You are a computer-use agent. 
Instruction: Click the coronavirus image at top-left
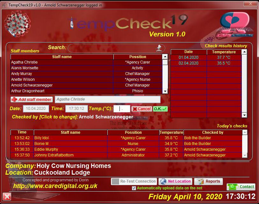[x=18, y=24]
